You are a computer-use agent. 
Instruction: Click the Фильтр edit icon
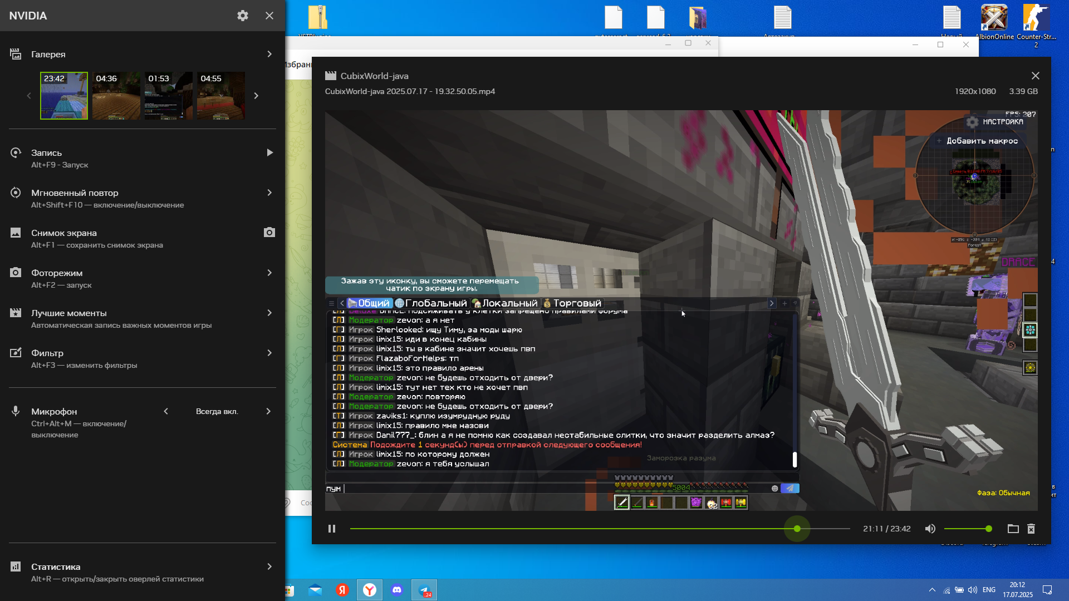[16, 353]
